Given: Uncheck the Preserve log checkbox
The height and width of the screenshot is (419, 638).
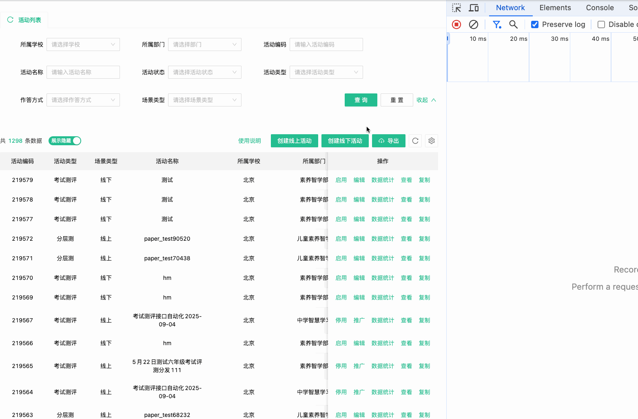Looking at the screenshot, I should (x=534, y=24).
